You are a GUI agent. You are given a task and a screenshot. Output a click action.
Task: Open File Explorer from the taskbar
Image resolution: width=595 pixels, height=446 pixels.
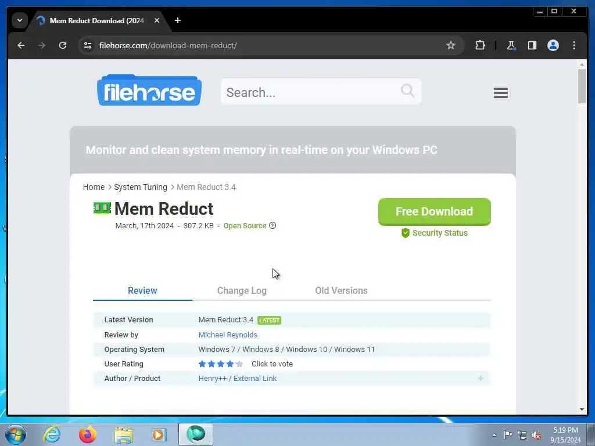pyautogui.click(x=124, y=435)
